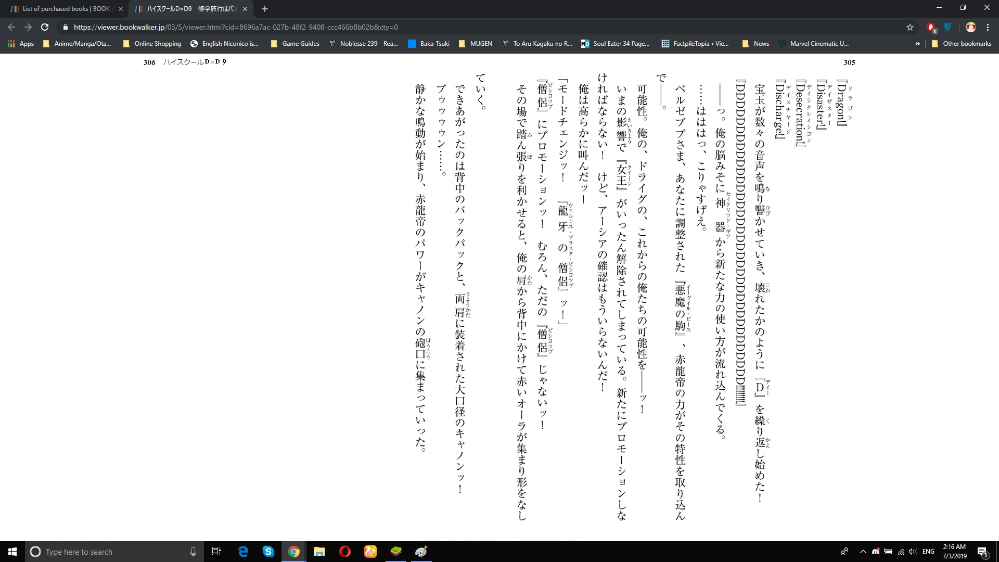Reload the BookWalker viewer page

(x=45, y=27)
